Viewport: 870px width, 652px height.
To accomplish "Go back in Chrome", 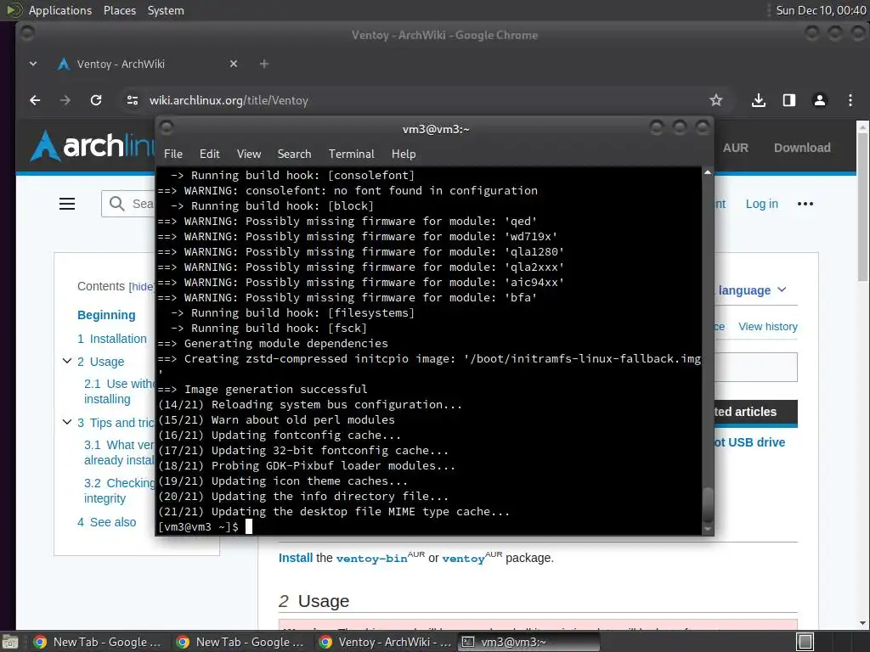I will [35, 100].
